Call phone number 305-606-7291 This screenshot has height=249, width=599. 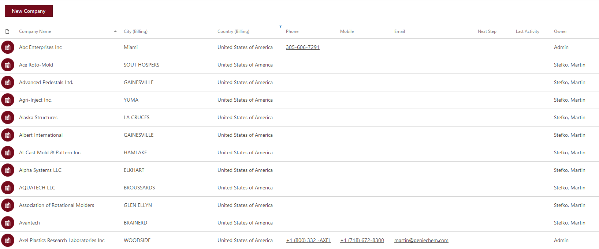pos(302,47)
